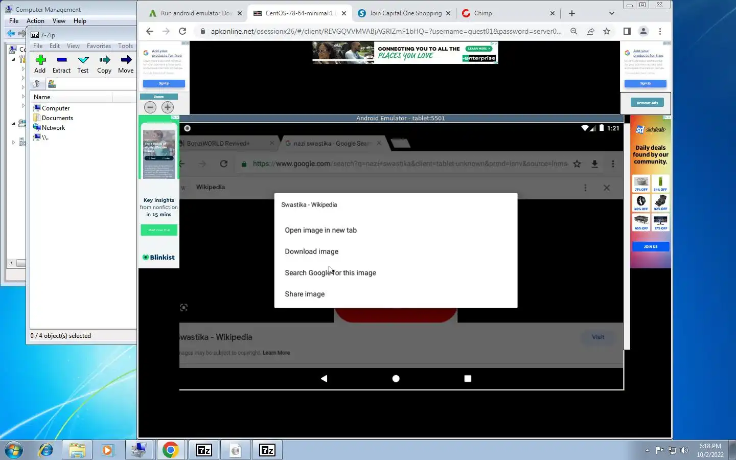Viewport: 736px width, 460px height.
Task: Open the 7-Zip File menu
Action: tap(38, 46)
